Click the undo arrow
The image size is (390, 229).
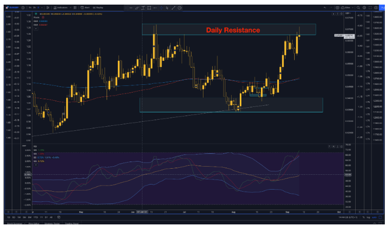325,8
